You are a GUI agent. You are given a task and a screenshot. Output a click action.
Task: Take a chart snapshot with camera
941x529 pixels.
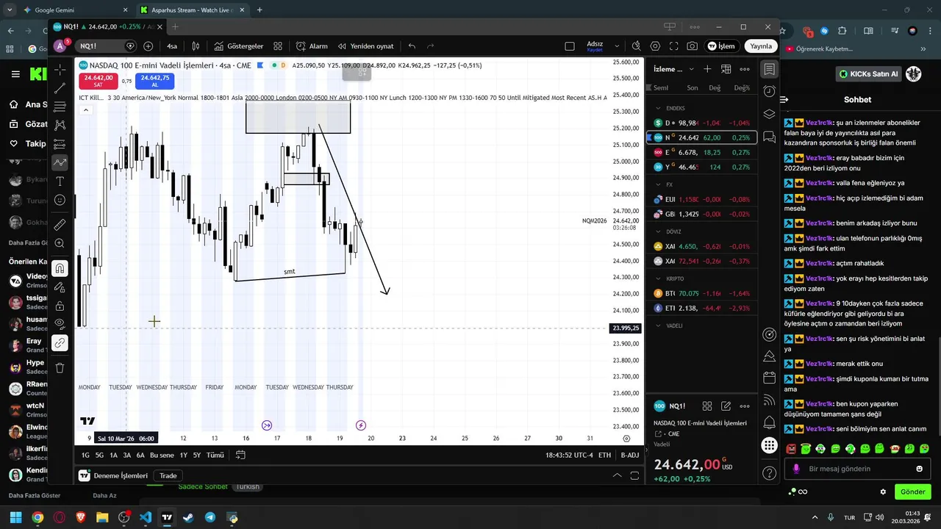[x=693, y=46]
